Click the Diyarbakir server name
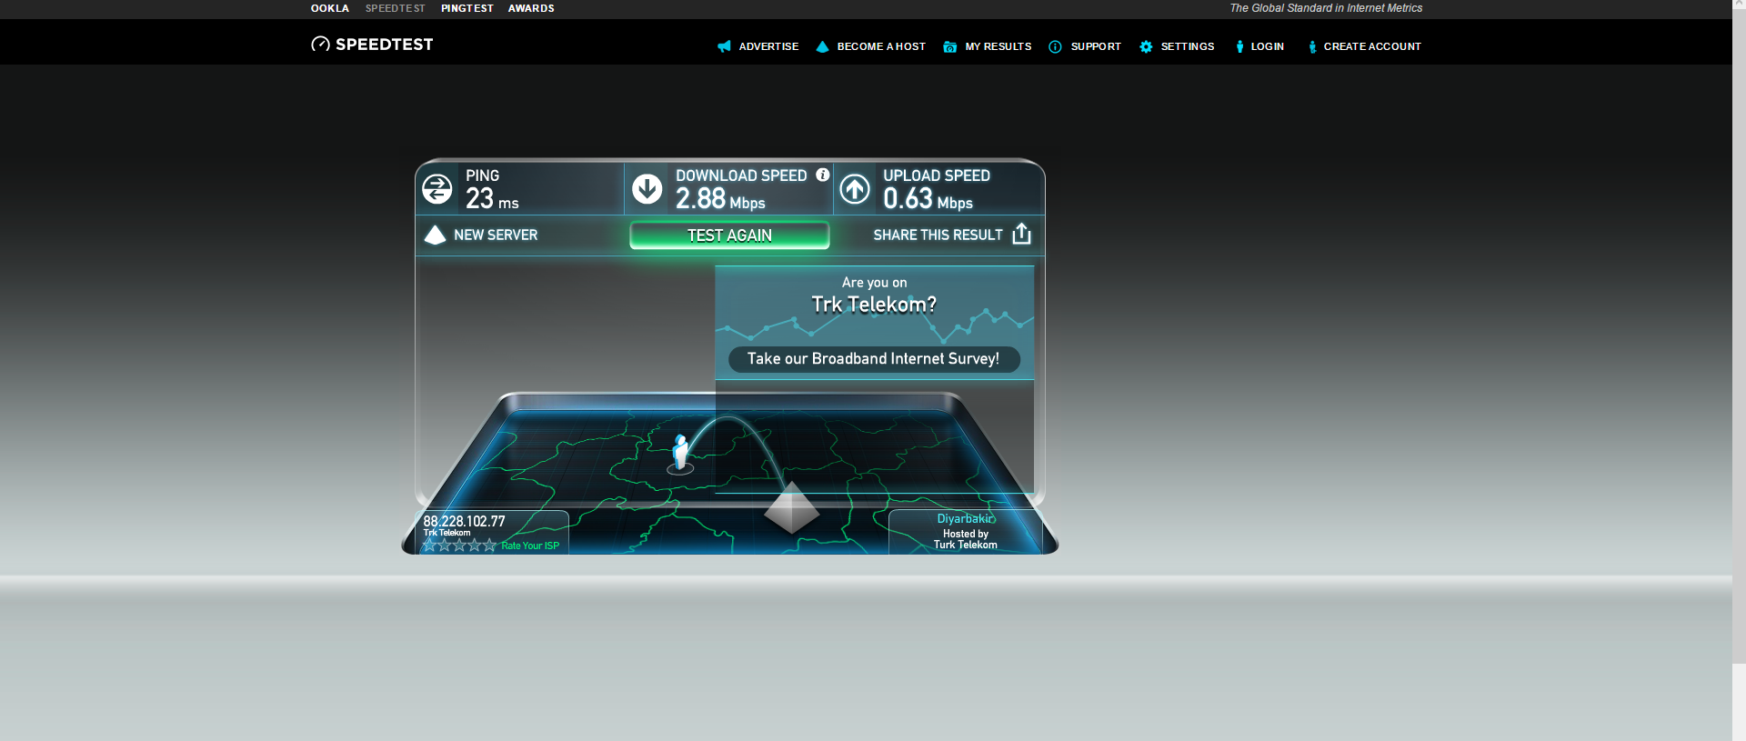 pos(966,519)
